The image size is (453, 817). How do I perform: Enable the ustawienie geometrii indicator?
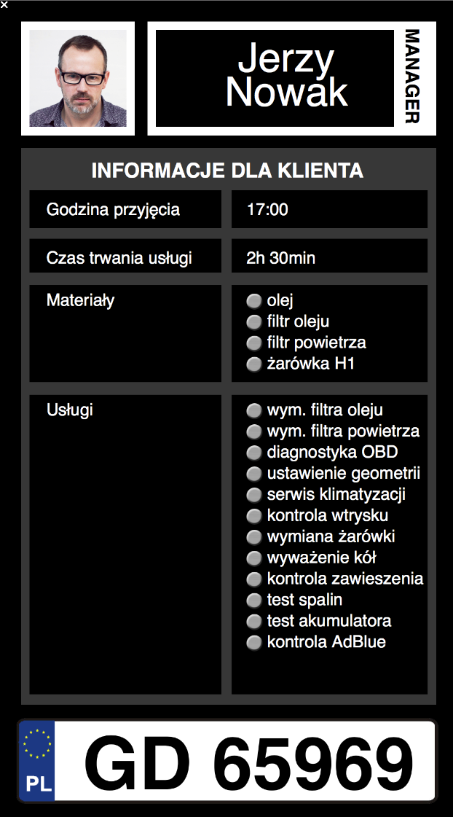[253, 474]
